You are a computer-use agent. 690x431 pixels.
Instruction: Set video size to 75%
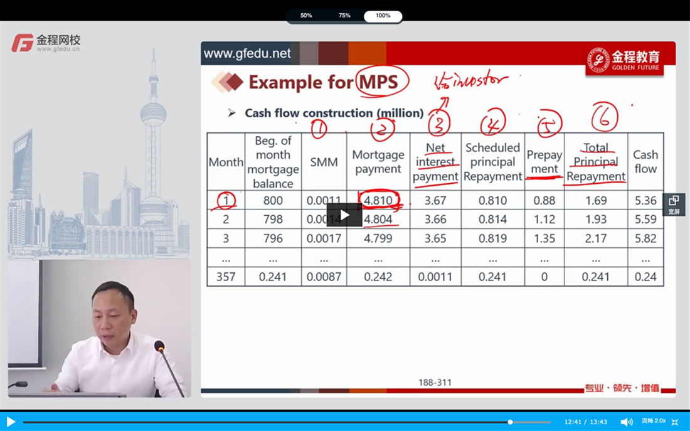point(344,16)
